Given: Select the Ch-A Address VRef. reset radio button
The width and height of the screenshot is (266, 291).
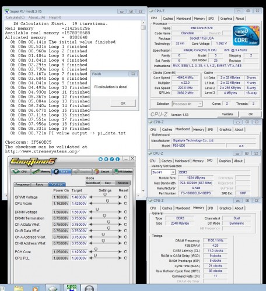Looking at the screenshot, I should click(x=125, y=237).
